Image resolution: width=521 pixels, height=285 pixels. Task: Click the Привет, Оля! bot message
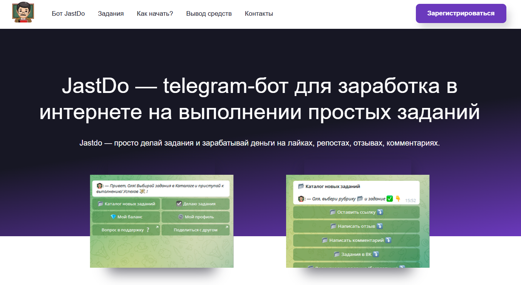tap(161, 188)
